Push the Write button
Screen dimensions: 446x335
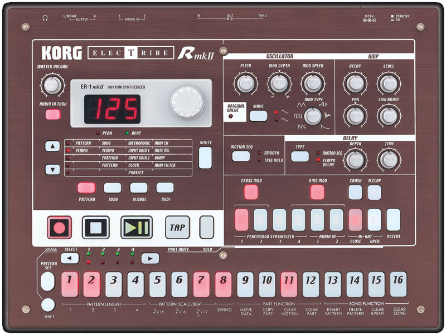205,158
